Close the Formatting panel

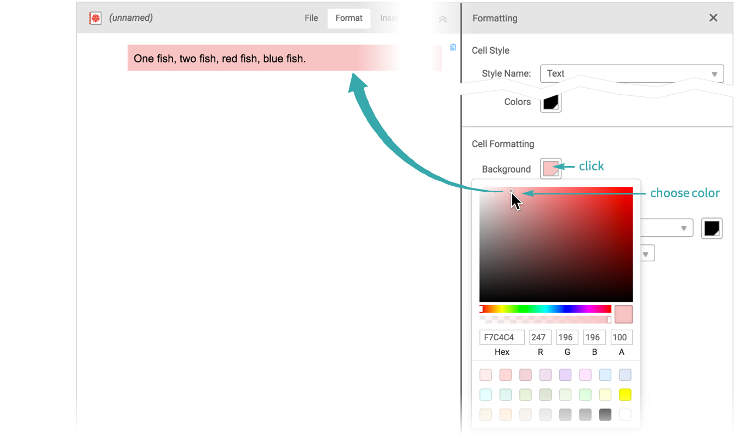point(713,18)
